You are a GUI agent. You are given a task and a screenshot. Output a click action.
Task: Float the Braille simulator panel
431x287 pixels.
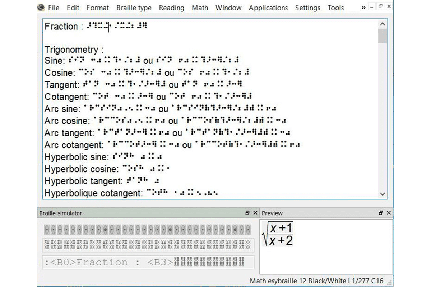[x=247, y=213]
